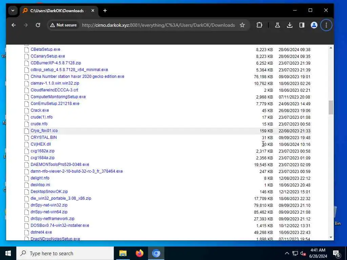Open delight.nfo file link
Image resolution: width=347 pixels, height=260 pixels.
(40, 178)
